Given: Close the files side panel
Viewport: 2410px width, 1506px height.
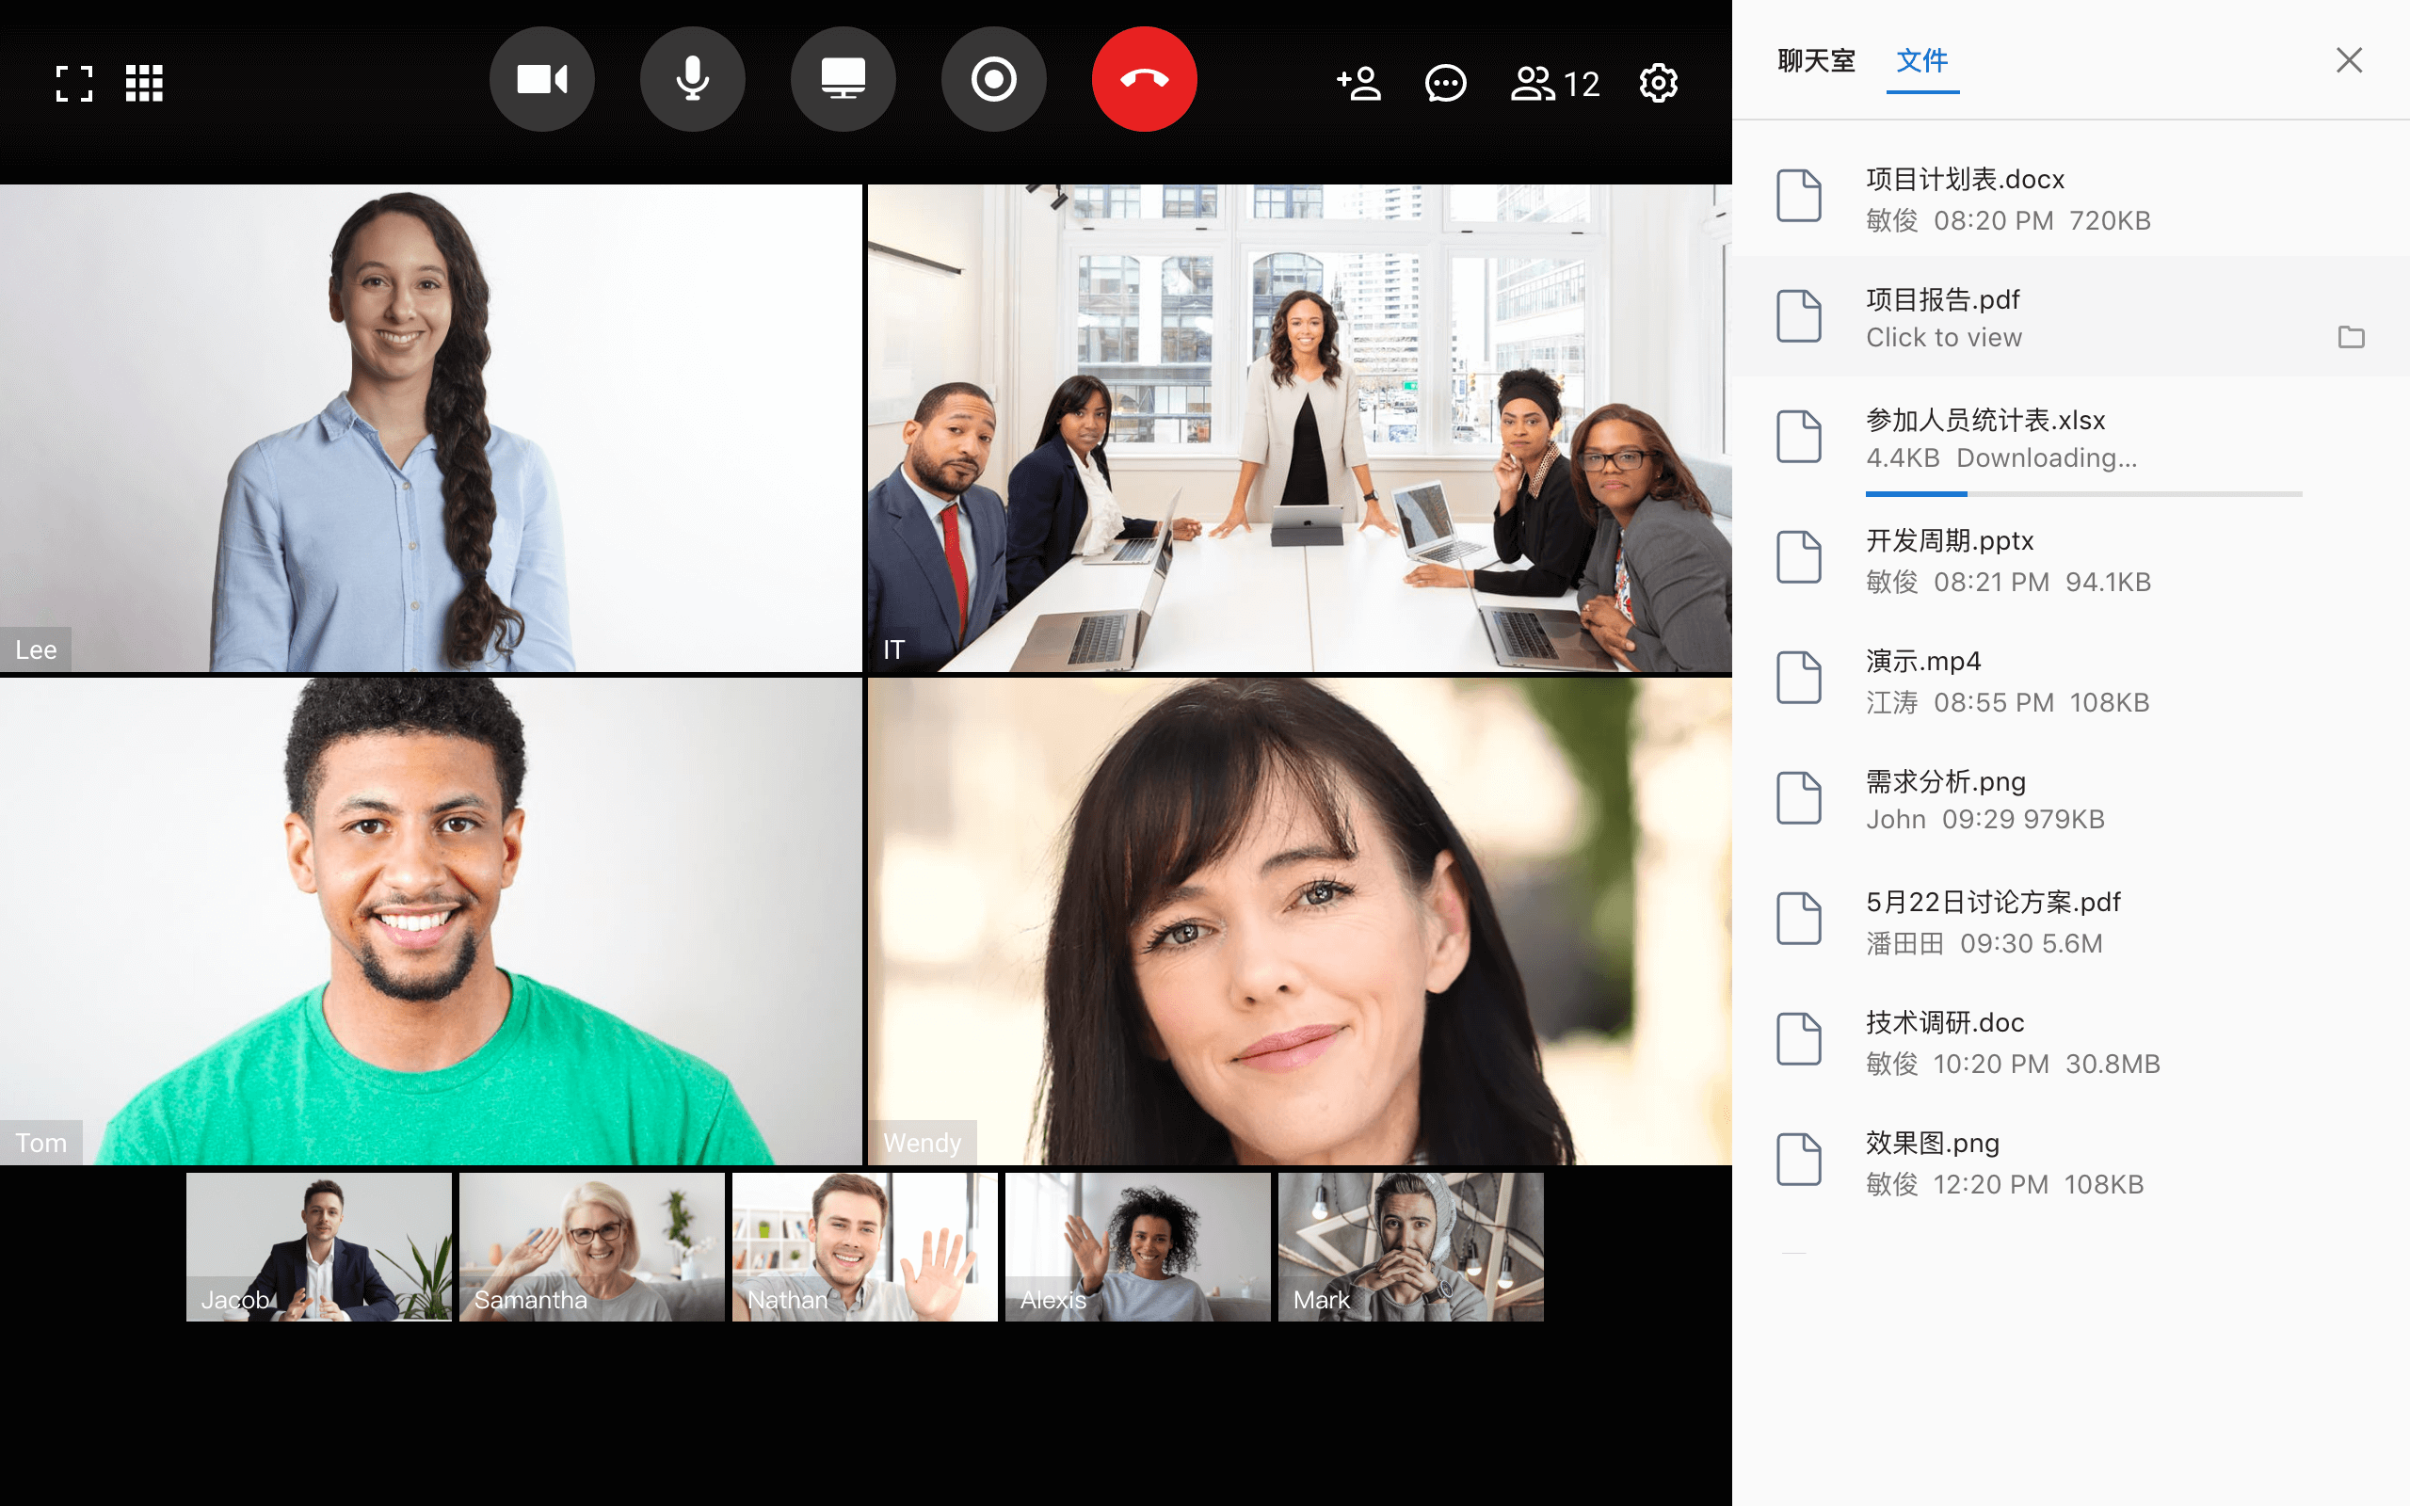Looking at the screenshot, I should point(2348,61).
